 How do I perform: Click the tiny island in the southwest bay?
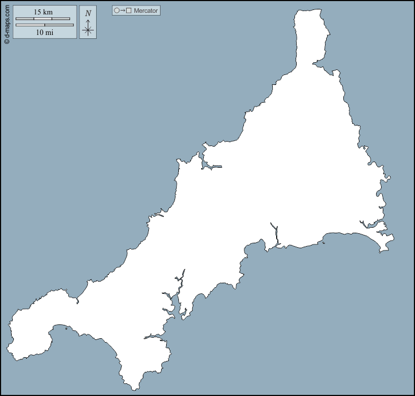pos(66,328)
